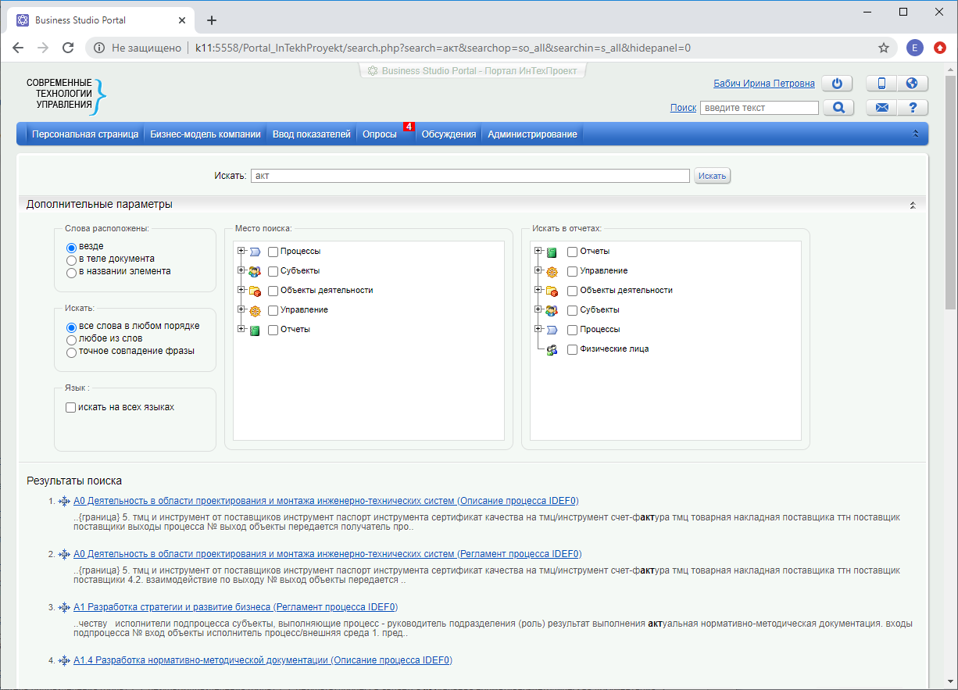The width and height of the screenshot is (958, 690).
Task: Open the mobile version icon button
Action: click(881, 84)
